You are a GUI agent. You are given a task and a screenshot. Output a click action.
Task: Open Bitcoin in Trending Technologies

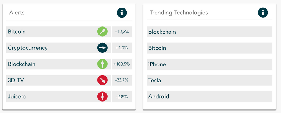click(x=209, y=48)
